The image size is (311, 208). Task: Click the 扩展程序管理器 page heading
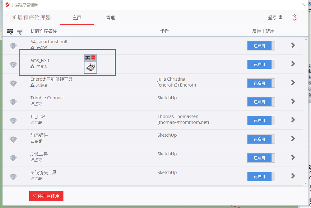point(31,18)
